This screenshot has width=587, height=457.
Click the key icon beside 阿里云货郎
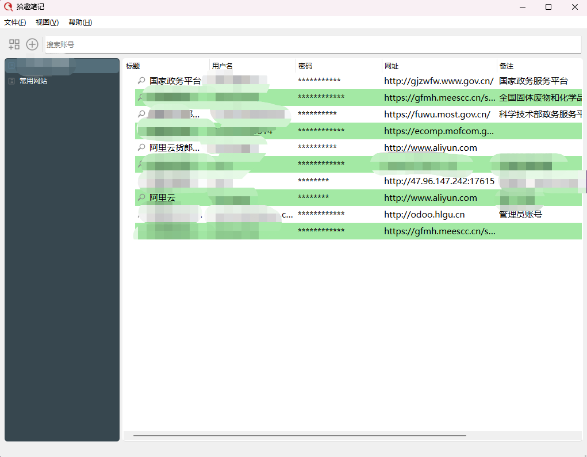tap(141, 147)
